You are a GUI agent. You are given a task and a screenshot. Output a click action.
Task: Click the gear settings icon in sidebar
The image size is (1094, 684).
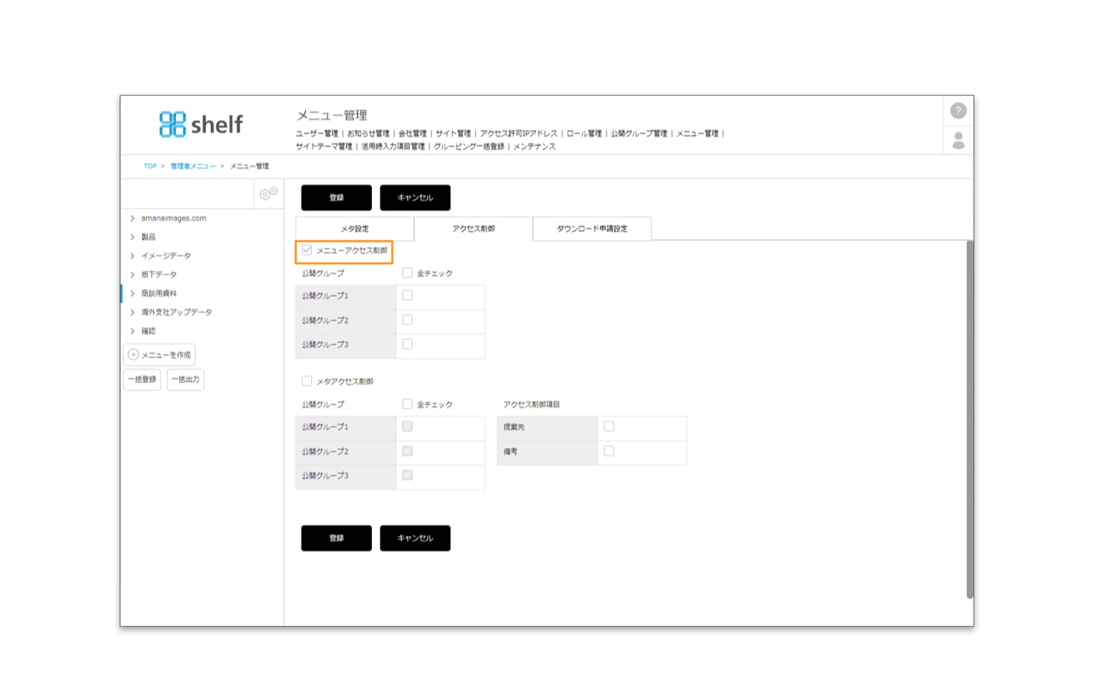[268, 193]
